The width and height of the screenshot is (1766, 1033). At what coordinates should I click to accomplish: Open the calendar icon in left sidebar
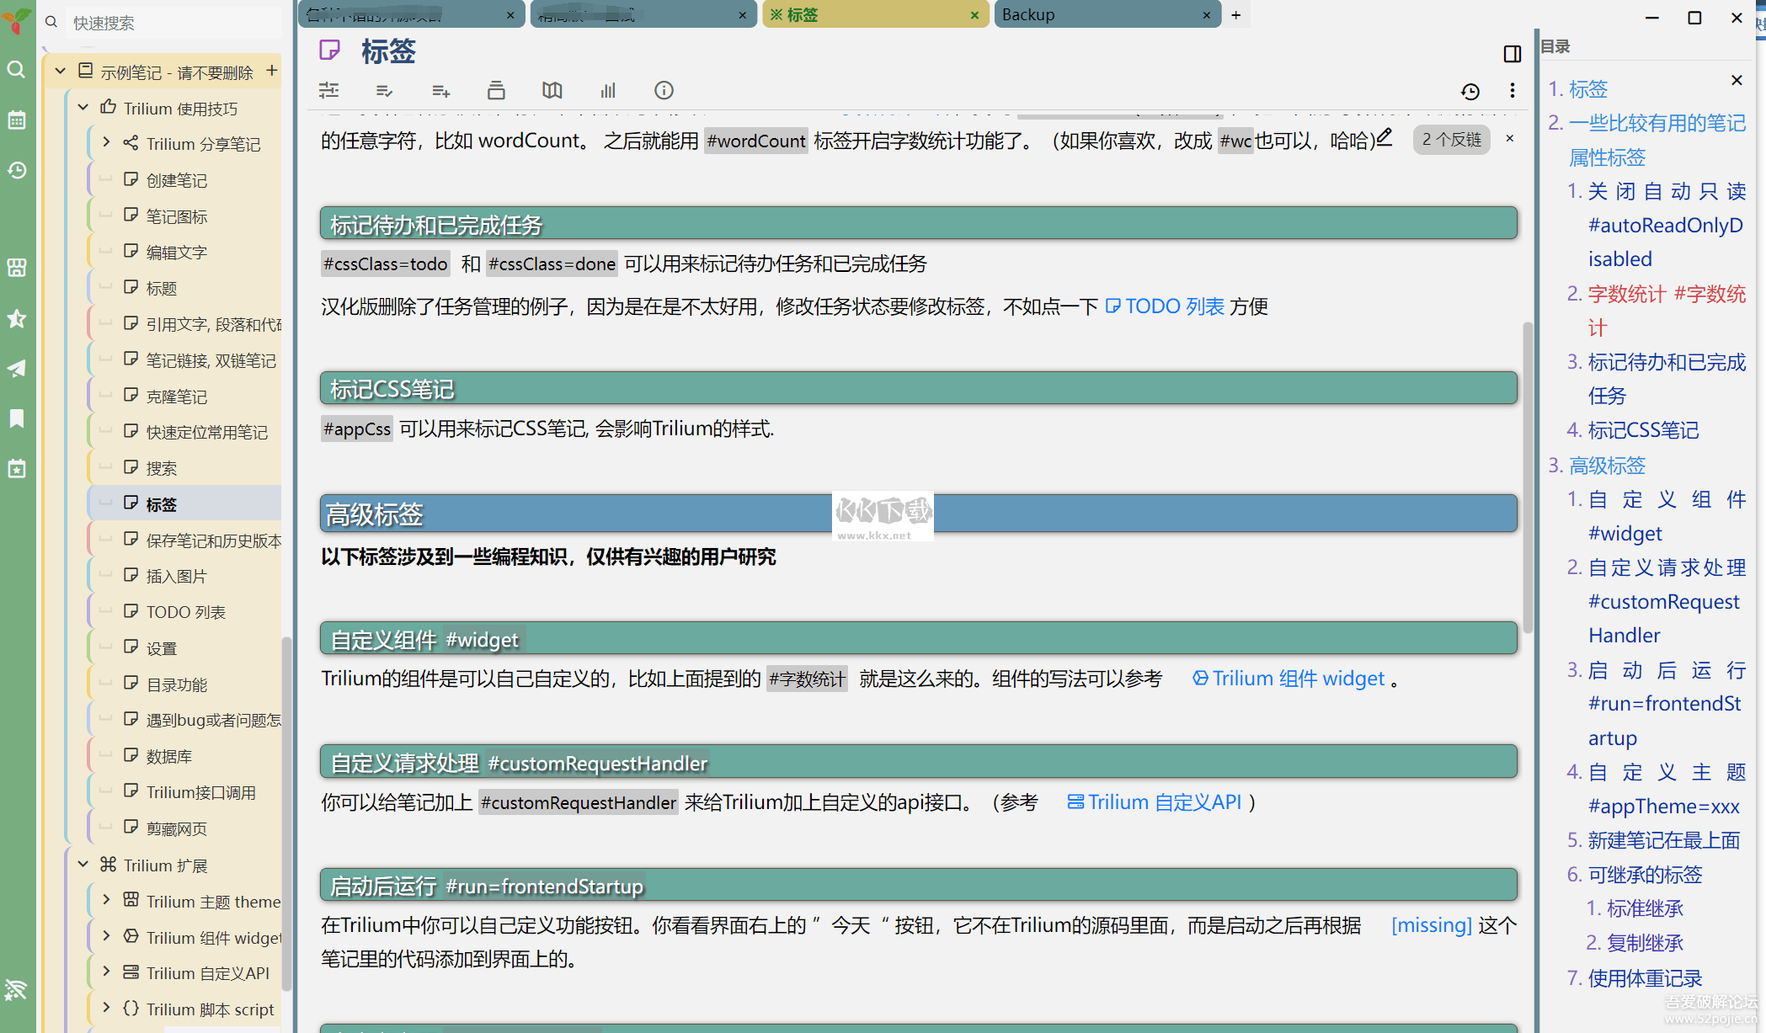click(x=16, y=120)
